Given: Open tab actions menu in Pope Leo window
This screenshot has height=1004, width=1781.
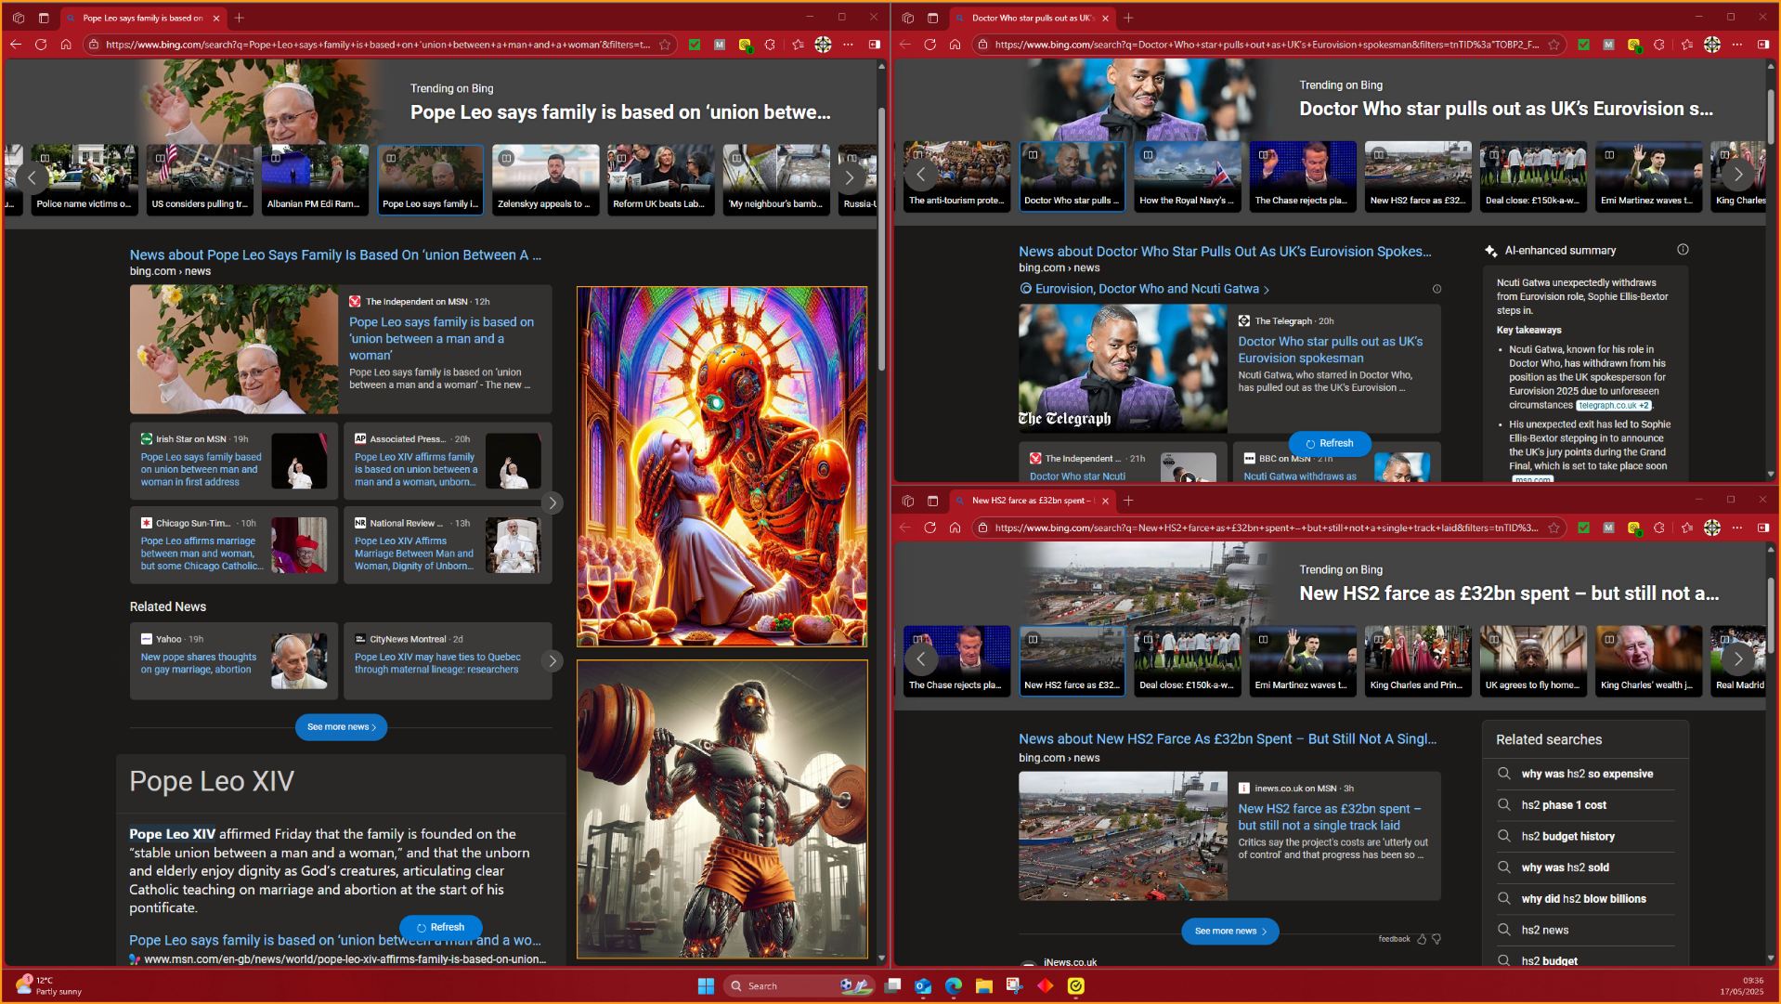Looking at the screenshot, I should coord(44,18).
